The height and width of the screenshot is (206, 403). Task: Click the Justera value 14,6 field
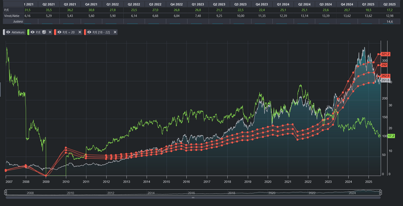pyautogui.click(x=389, y=22)
